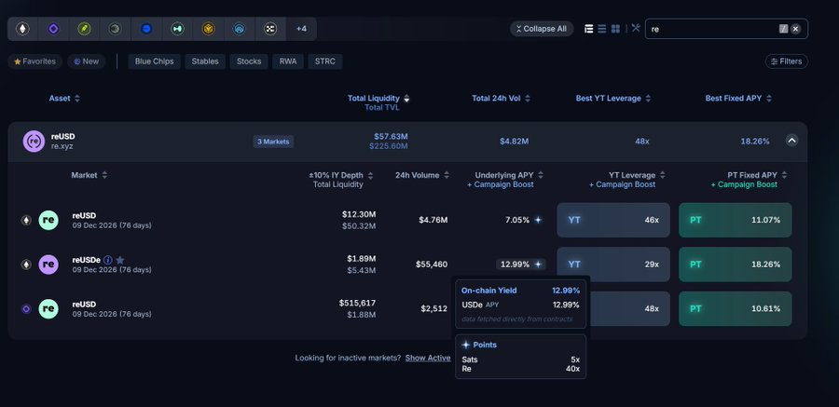Click the $55,460 volume value
This screenshot has height=407, width=839.
tap(432, 265)
